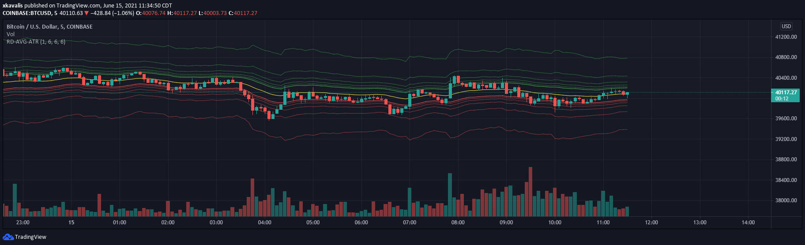Image resolution: width=805 pixels, height=245 pixels.
Task: Click the 07:00 time axis label
Action: (410, 223)
